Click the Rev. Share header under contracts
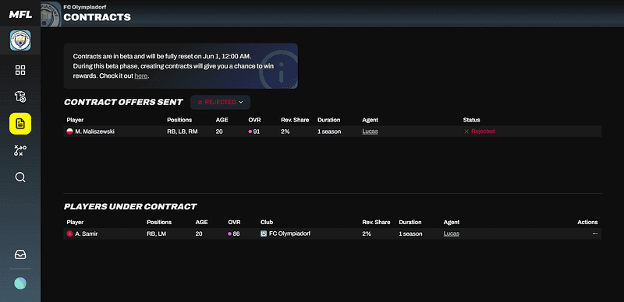Screen dimensions: 624x302 (x=376, y=222)
